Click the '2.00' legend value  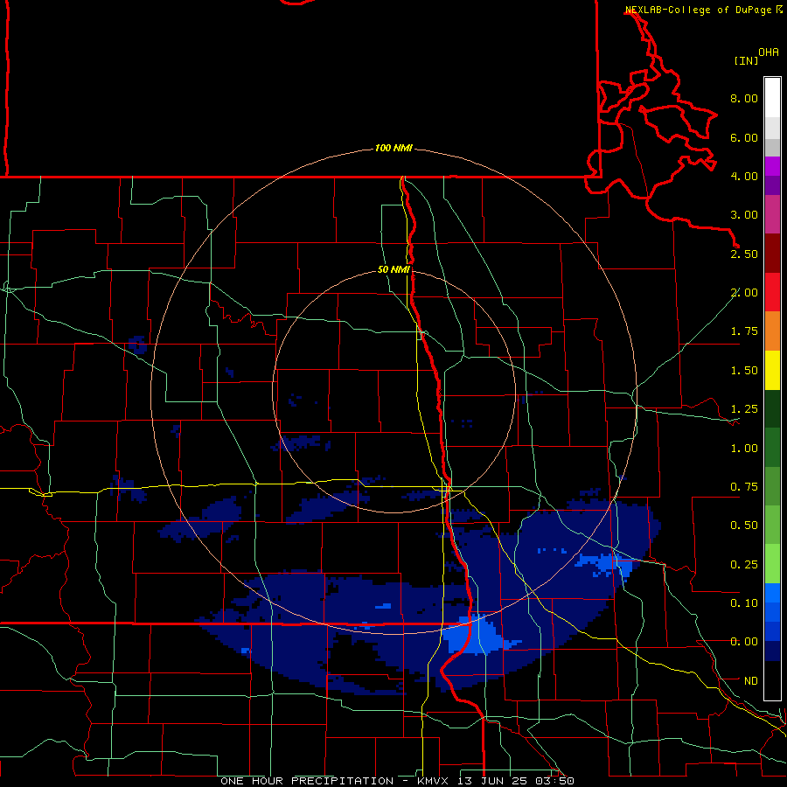coord(744,293)
